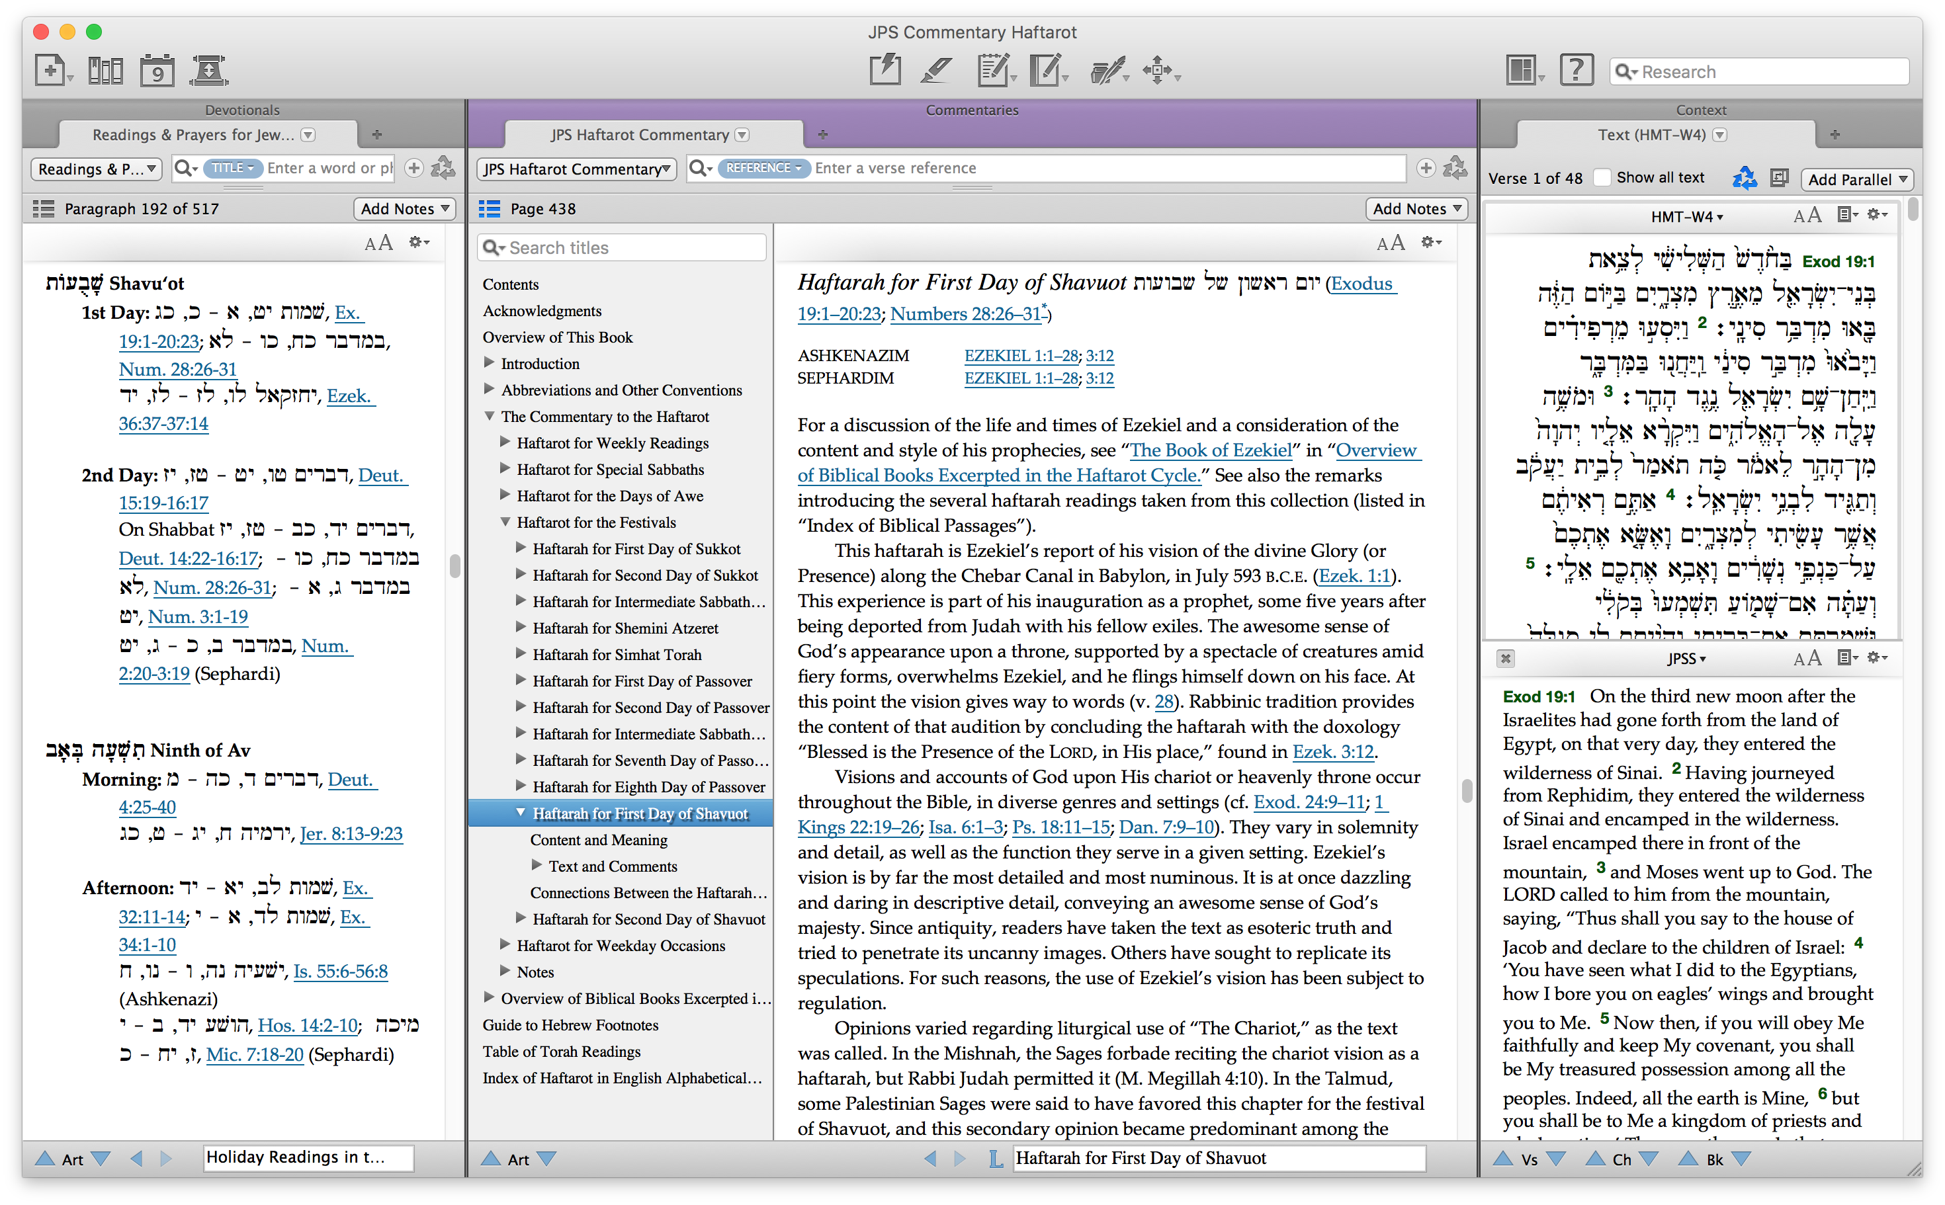Add search criteria in Devotionals pane
The width and height of the screenshot is (1945, 1205).
pyautogui.click(x=413, y=168)
